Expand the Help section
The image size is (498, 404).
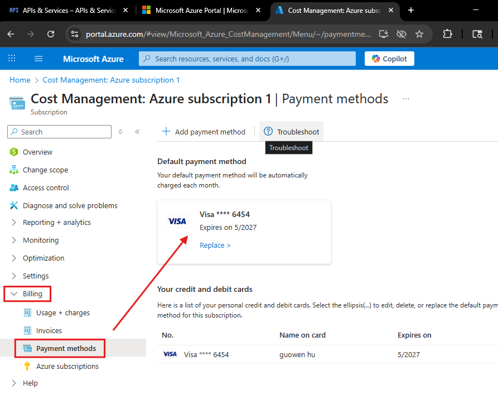point(30,383)
